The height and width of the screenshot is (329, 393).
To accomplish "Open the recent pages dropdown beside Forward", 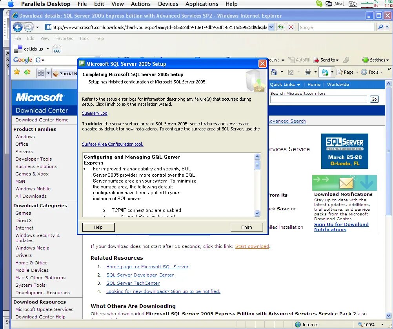I will [37, 27].
